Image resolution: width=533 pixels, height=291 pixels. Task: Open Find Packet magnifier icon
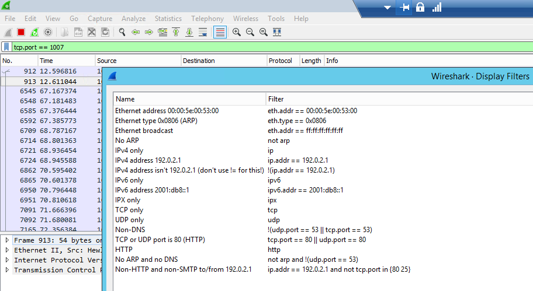[x=122, y=32]
